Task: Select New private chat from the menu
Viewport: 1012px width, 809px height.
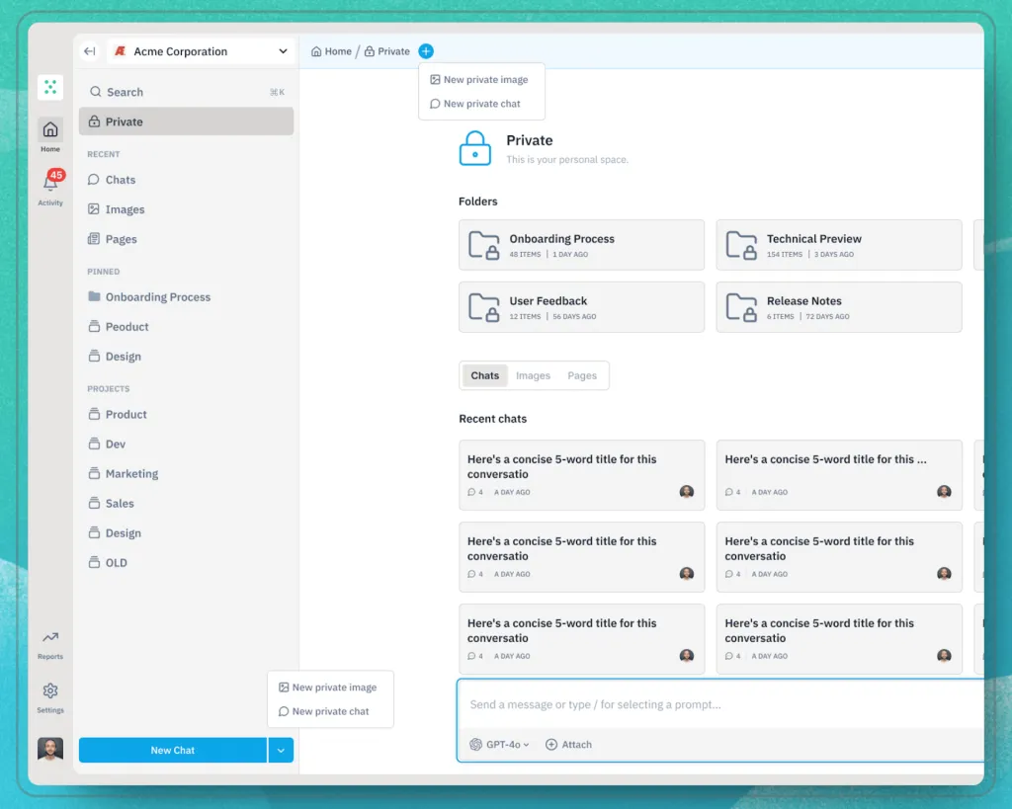Action: (481, 104)
